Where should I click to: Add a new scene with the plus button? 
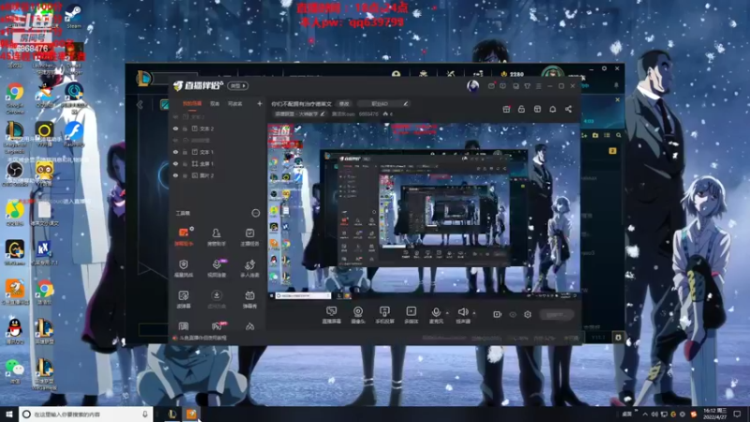[x=260, y=103]
